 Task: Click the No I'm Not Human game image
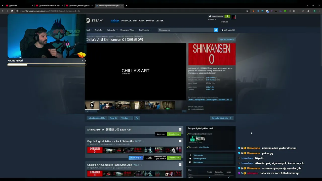[198, 139]
